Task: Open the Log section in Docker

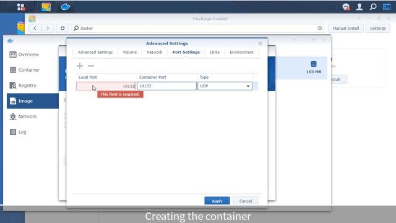Action: [33, 132]
